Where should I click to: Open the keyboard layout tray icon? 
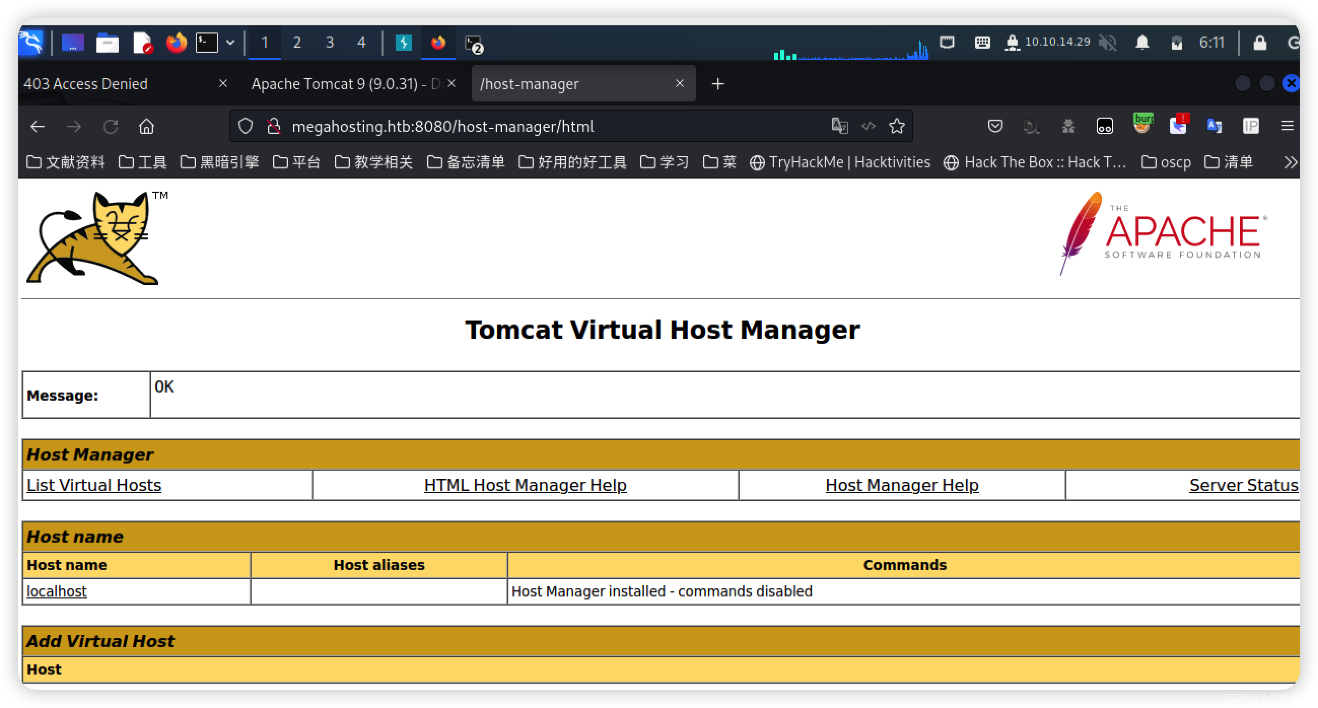click(x=982, y=43)
